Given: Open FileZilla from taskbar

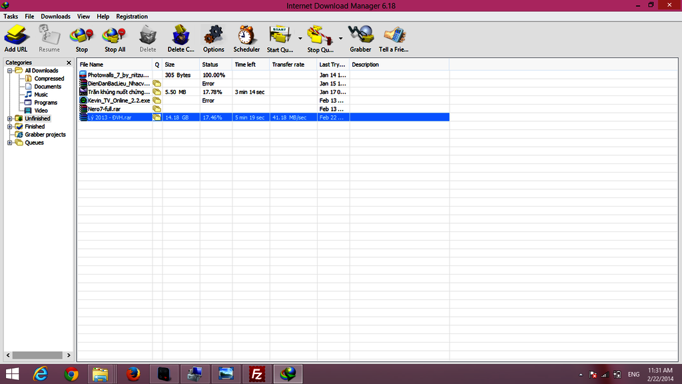Looking at the screenshot, I should coord(257,374).
